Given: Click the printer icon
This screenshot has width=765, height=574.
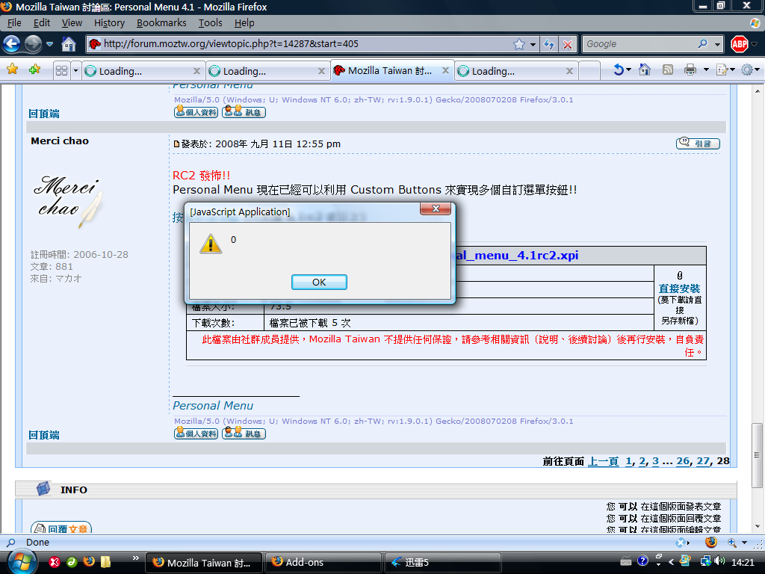Looking at the screenshot, I should [690, 70].
